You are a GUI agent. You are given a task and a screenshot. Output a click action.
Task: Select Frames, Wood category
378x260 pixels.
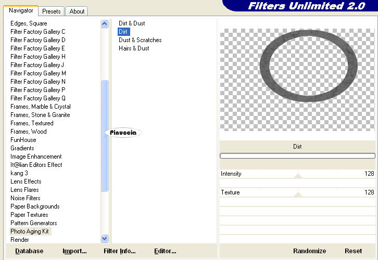pyautogui.click(x=29, y=132)
